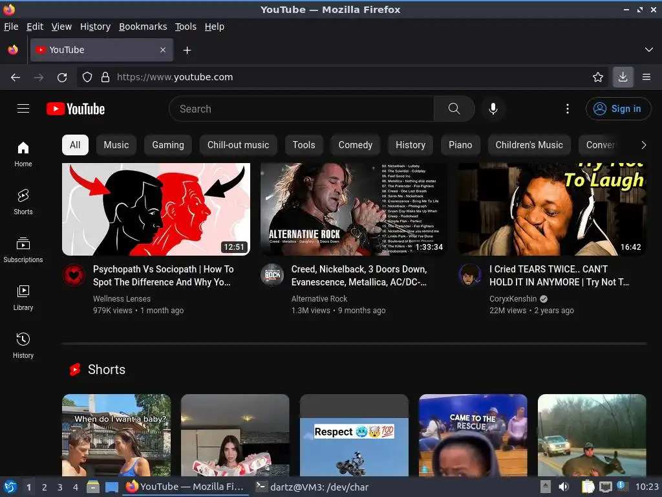Bookmark this page with star icon
Screen dimensions: 662x497
(x=598, y=77)
